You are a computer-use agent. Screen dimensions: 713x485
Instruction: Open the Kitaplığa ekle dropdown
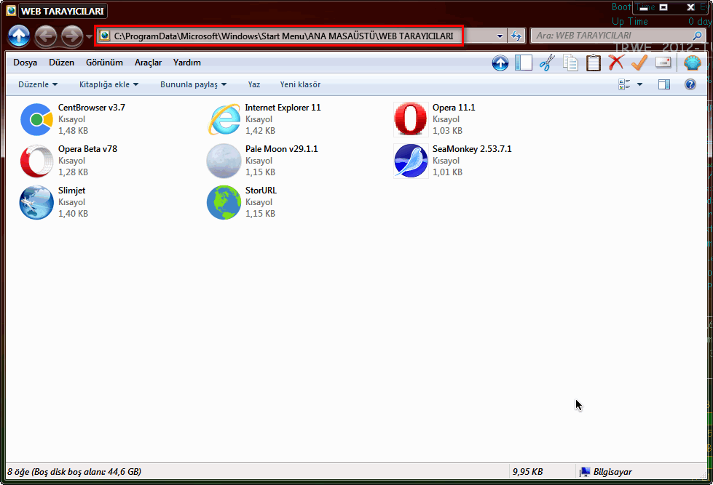pos(109,84)
